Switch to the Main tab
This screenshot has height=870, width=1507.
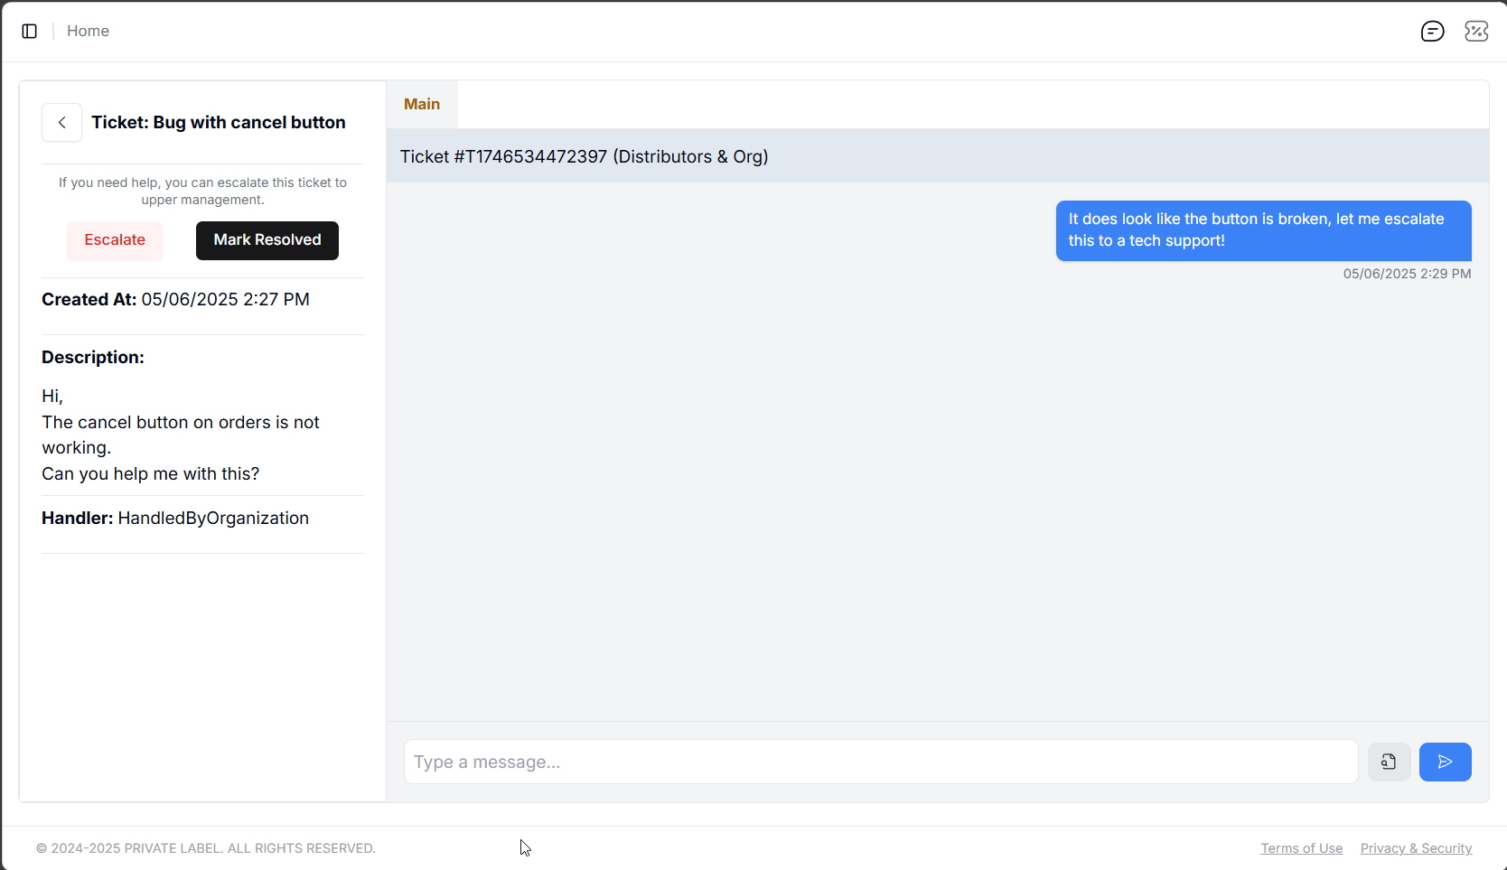point(422,105)
